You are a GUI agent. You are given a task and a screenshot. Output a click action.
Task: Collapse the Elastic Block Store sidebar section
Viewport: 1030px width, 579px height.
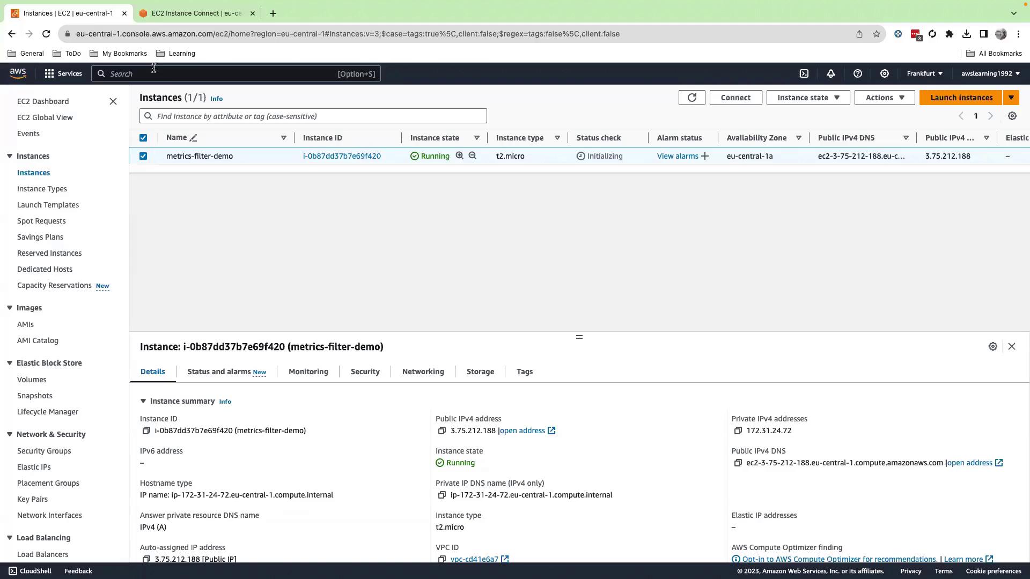click(x=10, y=363)
